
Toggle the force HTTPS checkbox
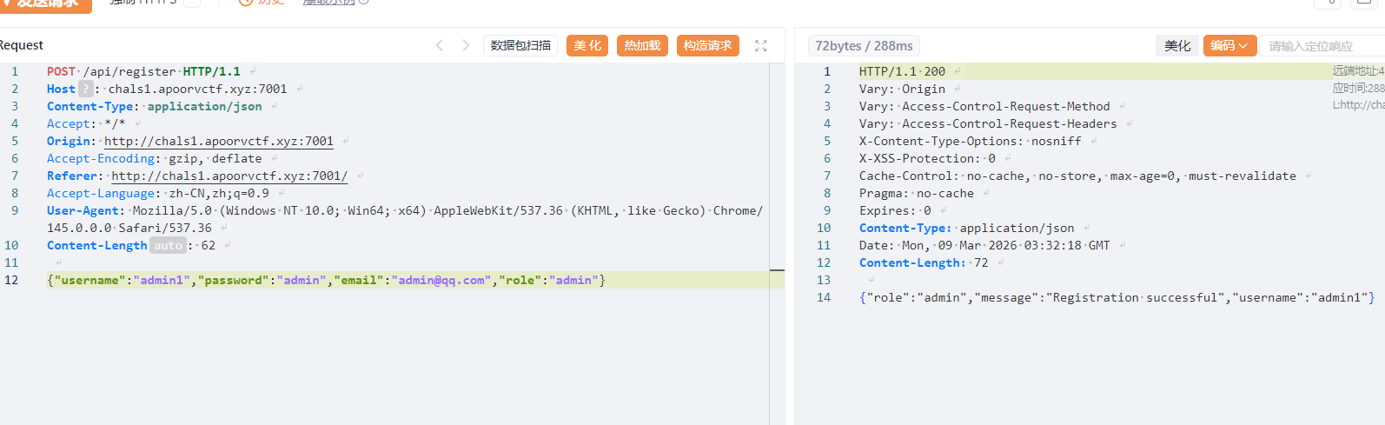pos(192,2)
